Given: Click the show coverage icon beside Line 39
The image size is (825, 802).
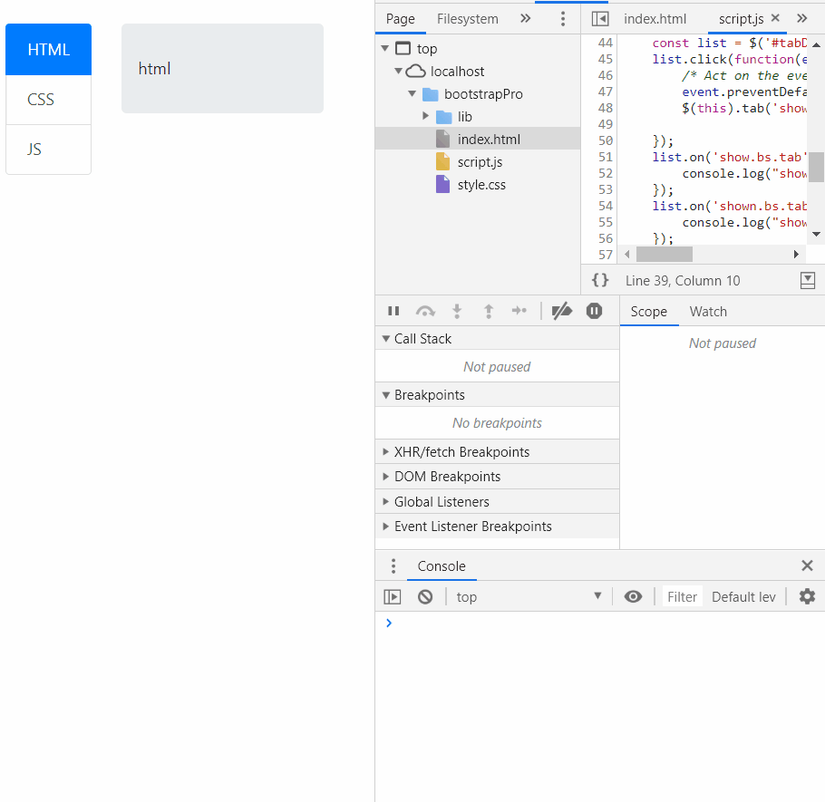Looking at the screenshot, I should coord(807,280).
